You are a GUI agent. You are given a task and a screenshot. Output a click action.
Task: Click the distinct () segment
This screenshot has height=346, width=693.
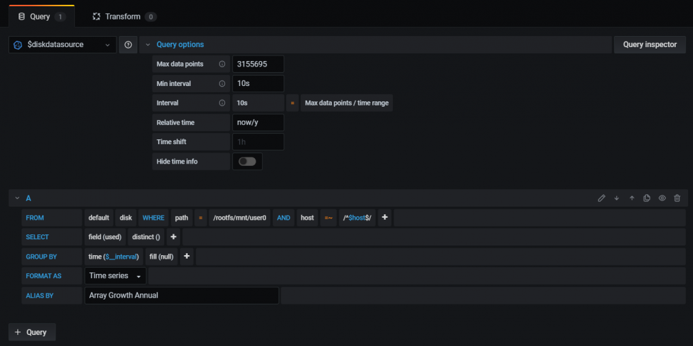[x=146, y=237]
